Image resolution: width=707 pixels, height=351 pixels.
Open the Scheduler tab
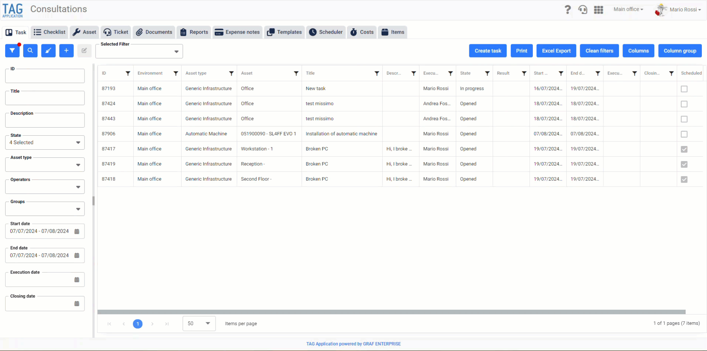pos(326,32)
